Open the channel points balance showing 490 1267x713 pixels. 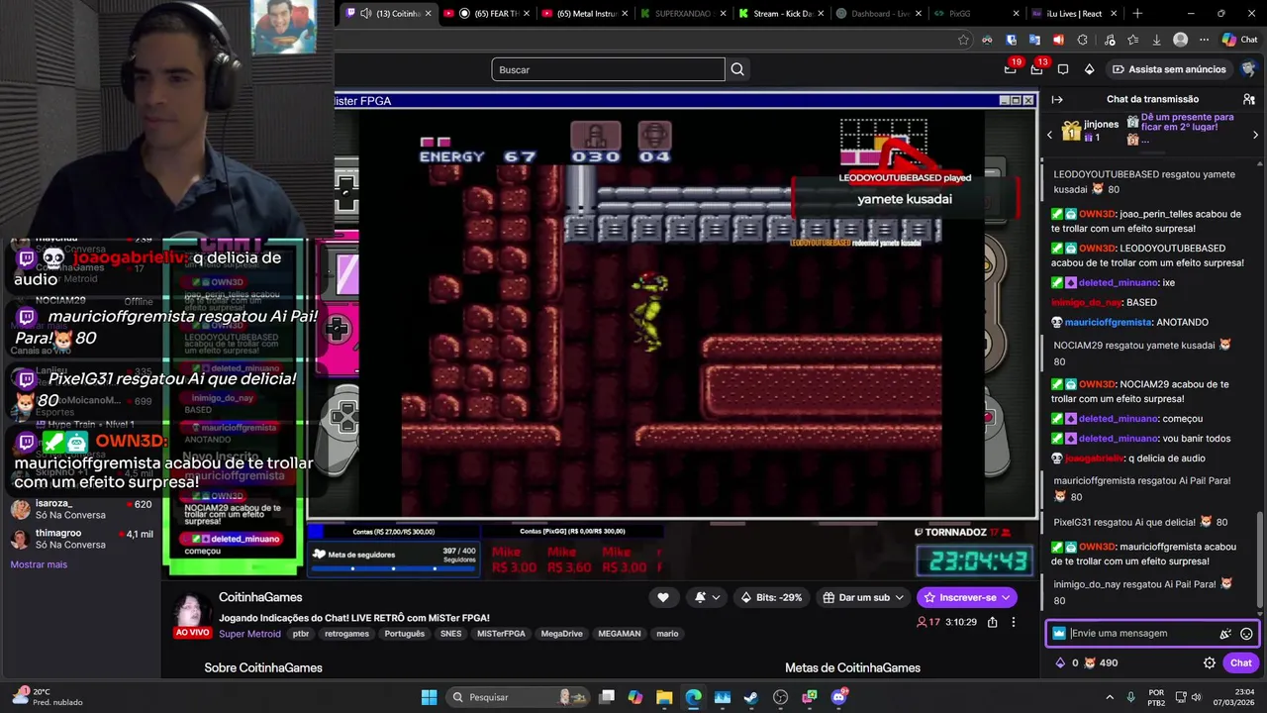1100,663
